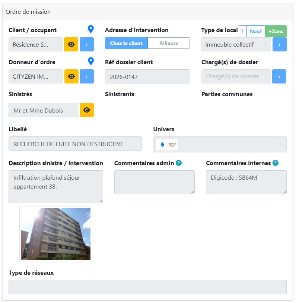View client details with the eye icon beside Résidence S...
The width and height of the screenshot is (296, 303).
tap(71, 44)
